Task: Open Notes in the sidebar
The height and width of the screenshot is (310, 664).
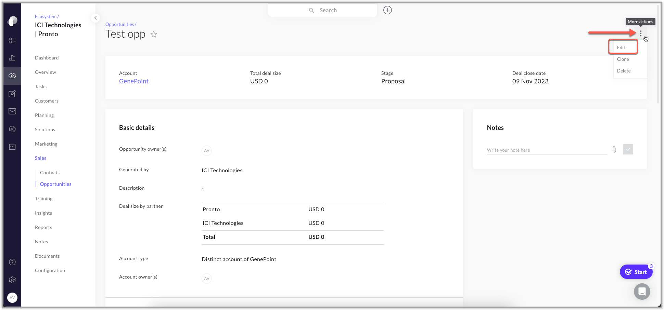Action: [x=41, y=242]
